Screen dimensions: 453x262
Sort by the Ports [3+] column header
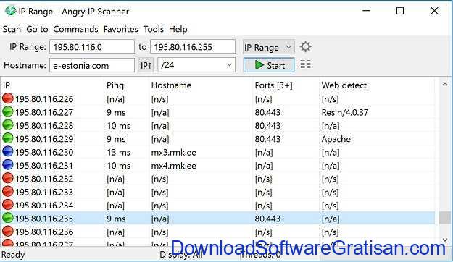click(x=286, y=85)
